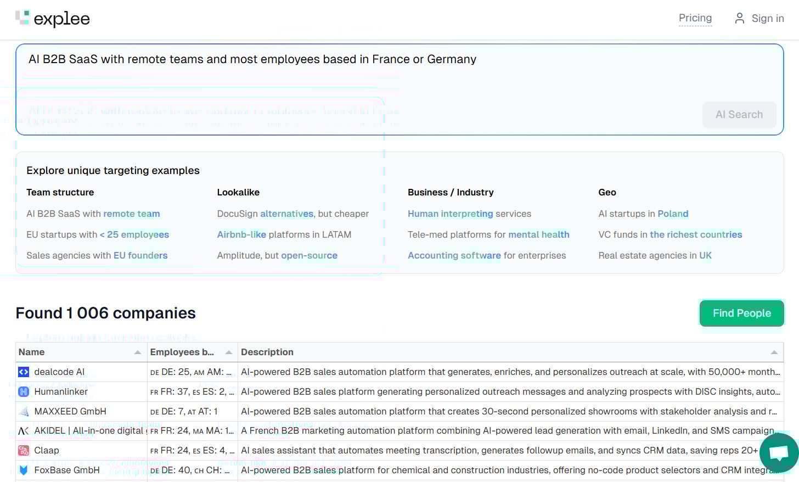Open the FoxBase GmbH company name
This screenshot has width=799, height=482.
click(67, 470)
